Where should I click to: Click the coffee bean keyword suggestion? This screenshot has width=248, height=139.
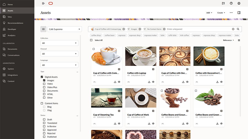110,35
